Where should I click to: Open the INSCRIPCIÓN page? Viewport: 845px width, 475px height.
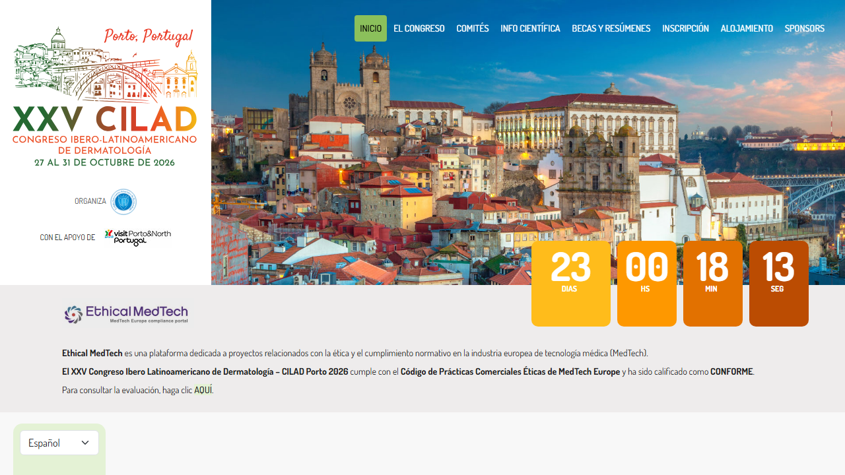[685, 28]
